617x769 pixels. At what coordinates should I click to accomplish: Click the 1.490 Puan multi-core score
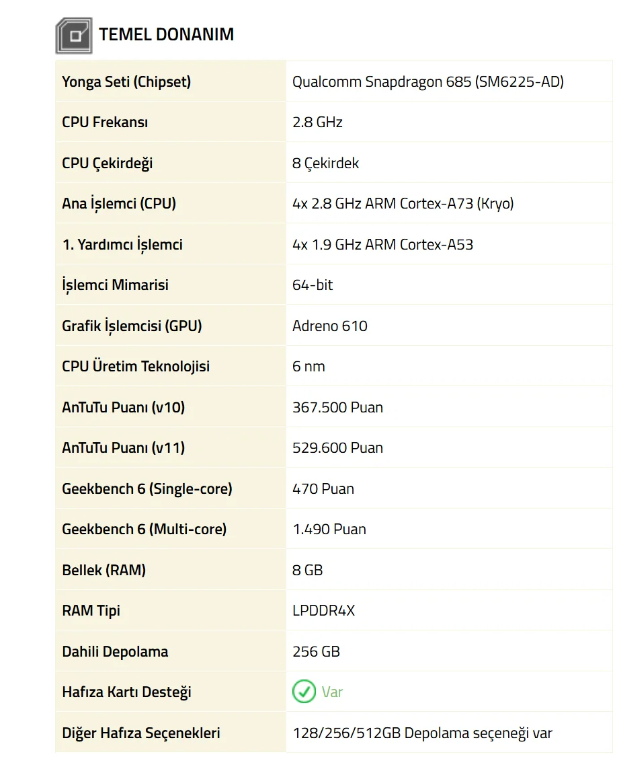[329, 529]
